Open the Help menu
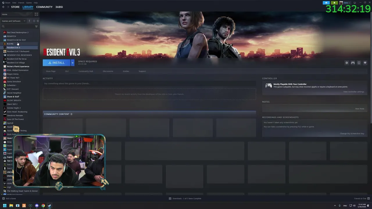Image resolution: width=372 pixels, height=209 pixels. click(x=36, y=3)
